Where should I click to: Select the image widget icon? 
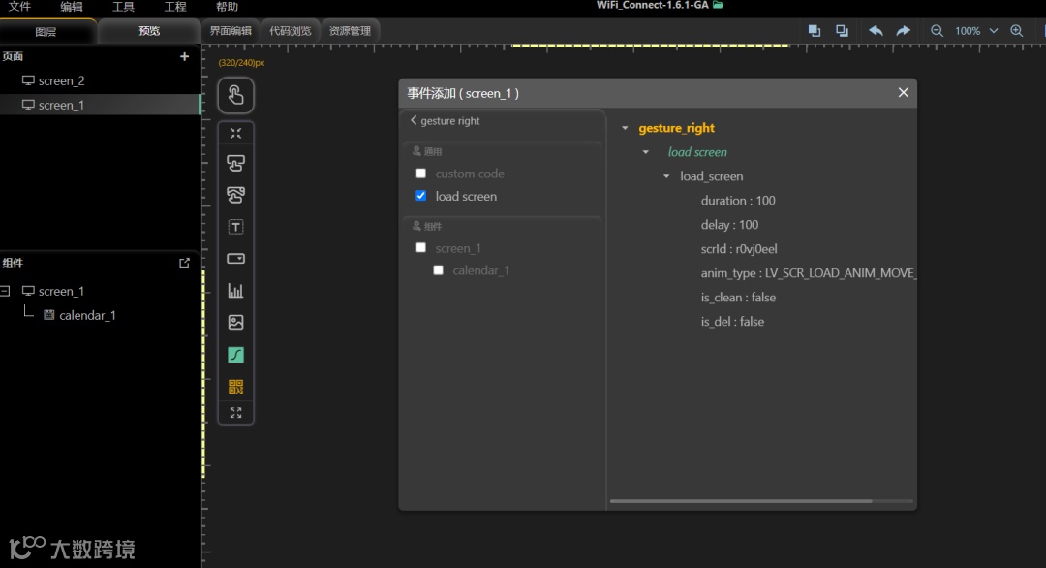pos(235,323)
